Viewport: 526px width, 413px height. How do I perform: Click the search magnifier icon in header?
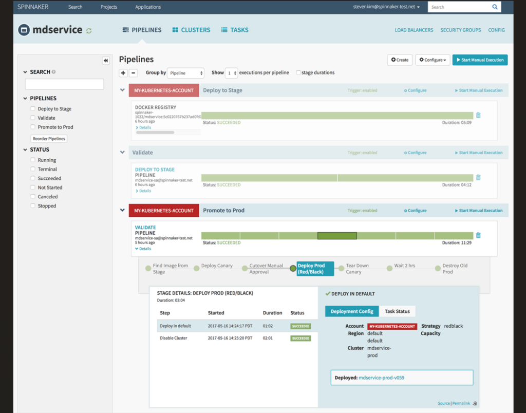pyautogui.click(x=495, y=7)
